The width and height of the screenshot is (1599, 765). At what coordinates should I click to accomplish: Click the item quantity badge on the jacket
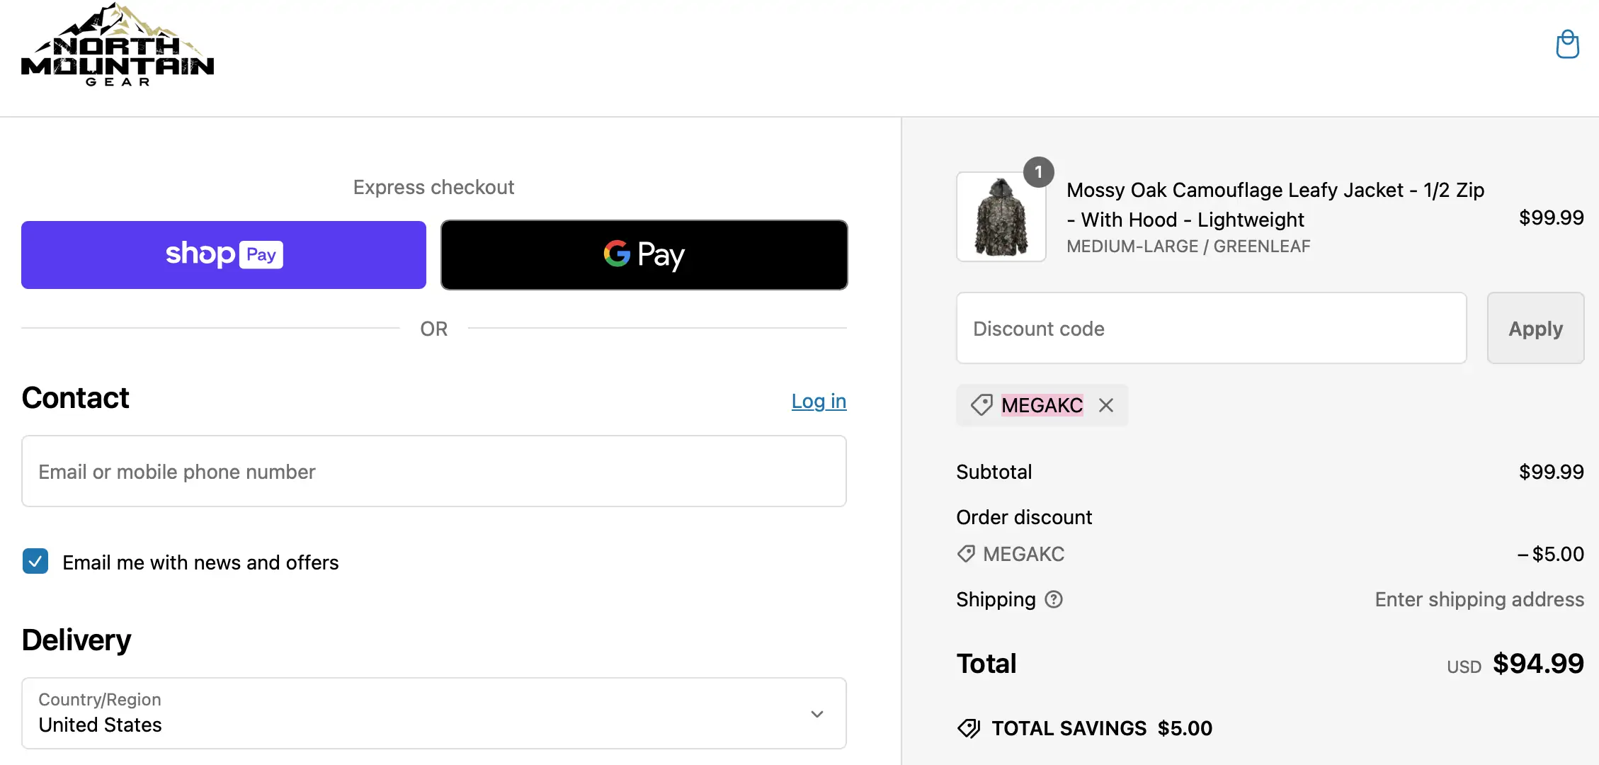pos(1038,172)
